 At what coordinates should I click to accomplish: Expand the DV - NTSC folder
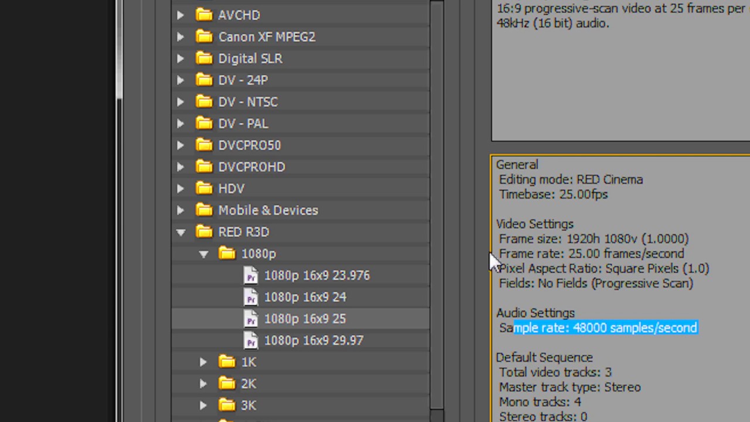click(x=180, y=102)
